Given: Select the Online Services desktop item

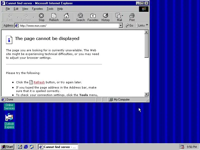Looking at the screenshot, I should 9,106.
